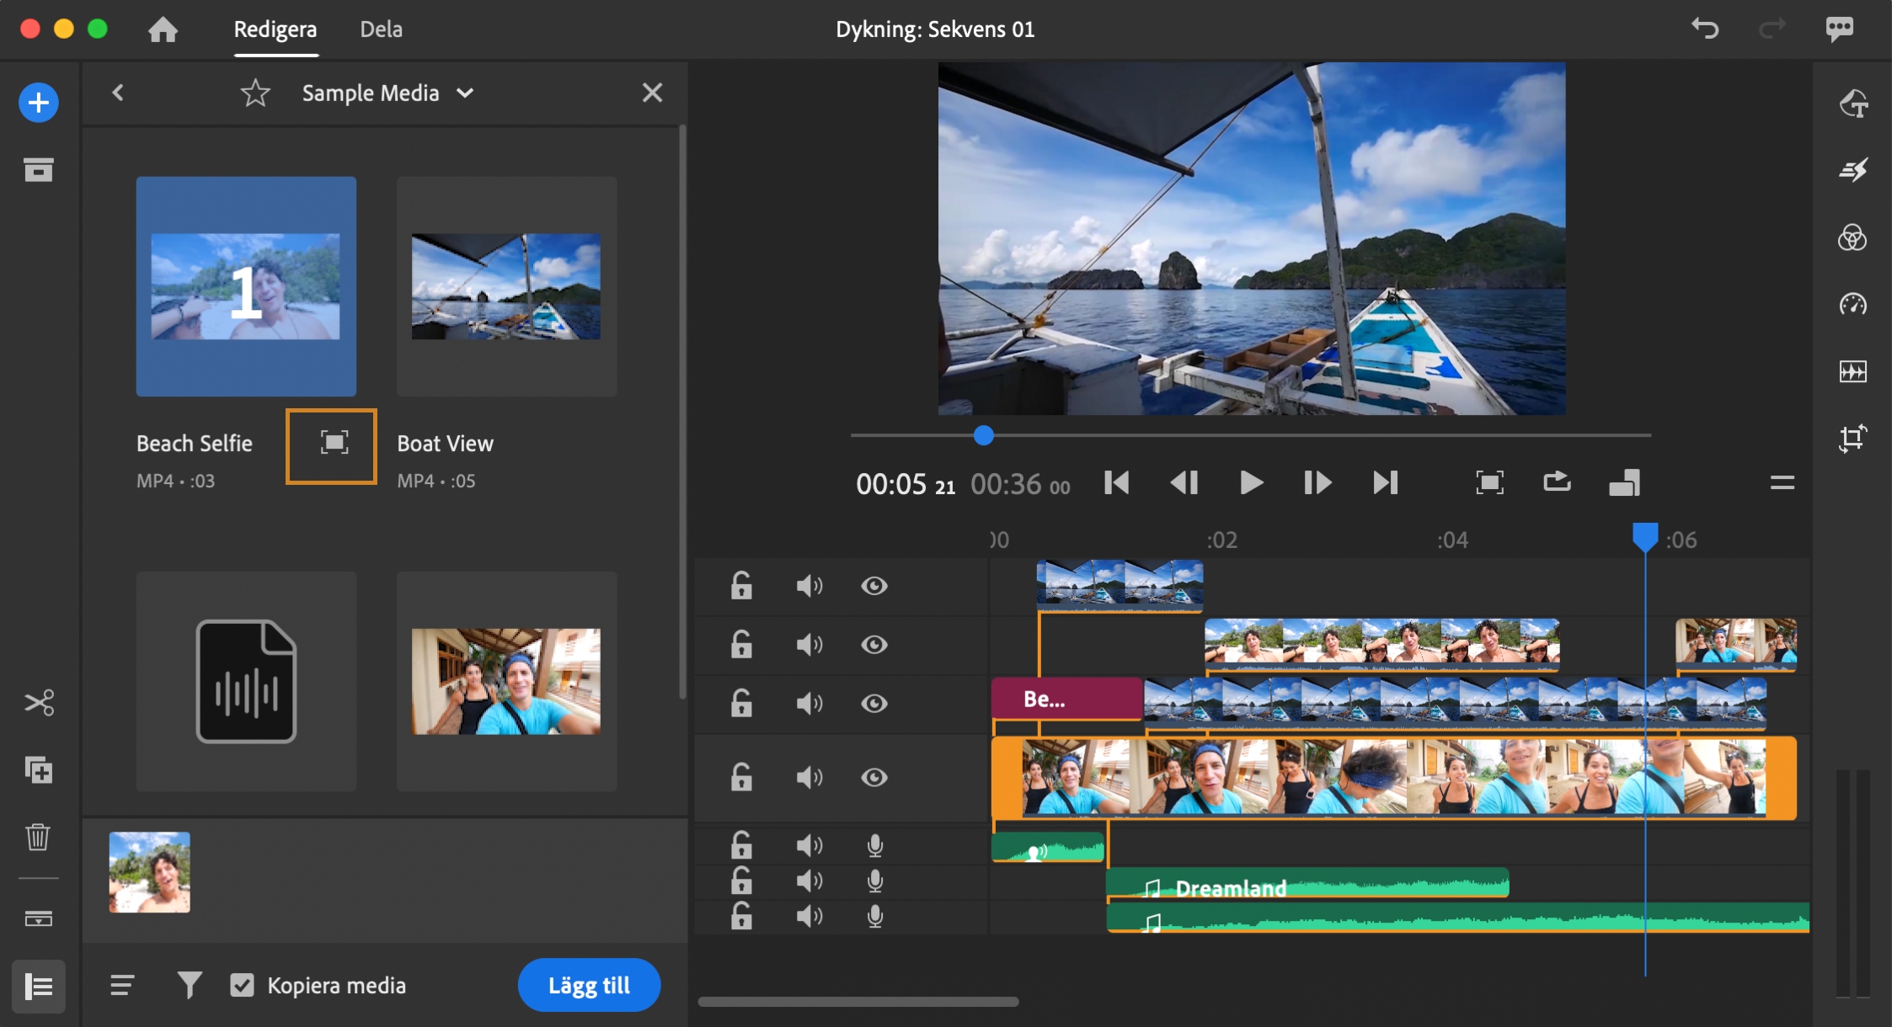Switch to the Dela tab

381,29
